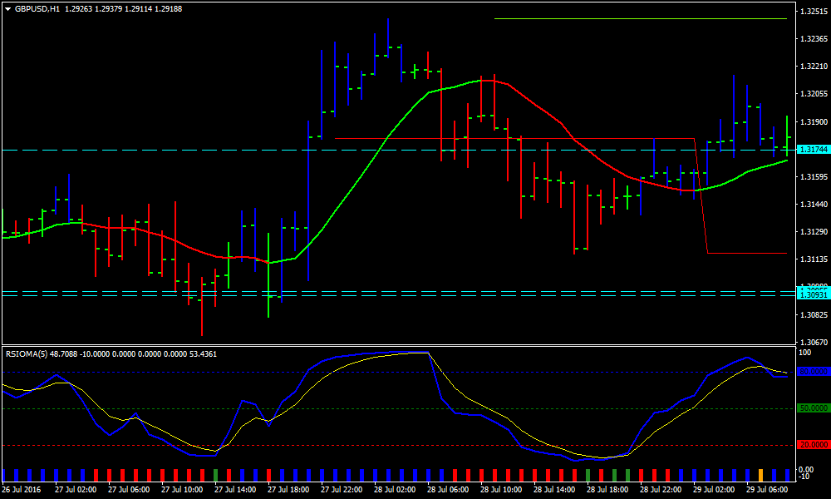The image size is (831, 499).
Task: Click the 27 Jul 18:00 time label
Action: point(288,491)
